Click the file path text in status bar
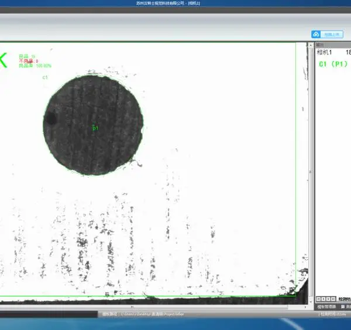Viewport: 351px width, 330px height. [x=143, y=314]
